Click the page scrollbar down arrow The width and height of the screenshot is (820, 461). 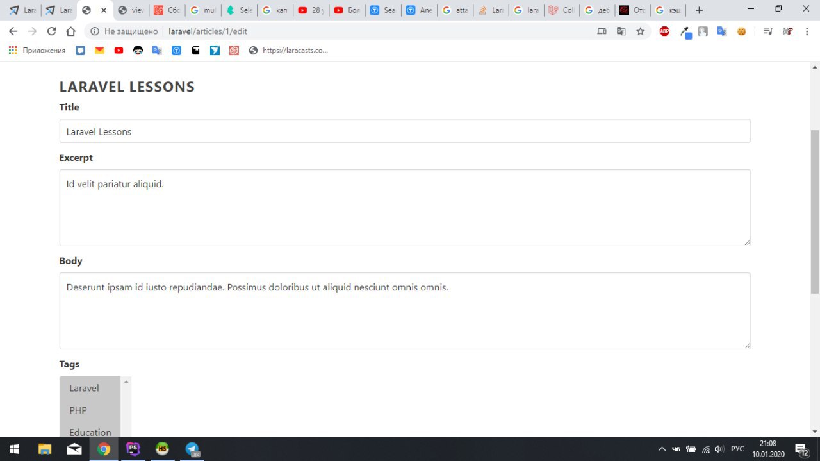point(815,431)
